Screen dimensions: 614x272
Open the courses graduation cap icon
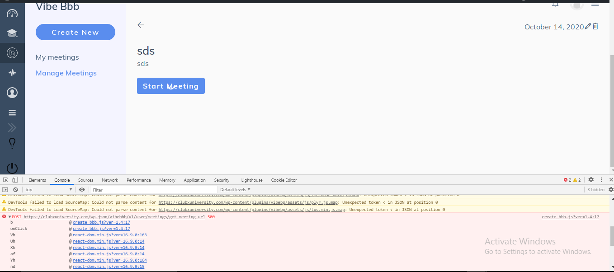(12, 33)
